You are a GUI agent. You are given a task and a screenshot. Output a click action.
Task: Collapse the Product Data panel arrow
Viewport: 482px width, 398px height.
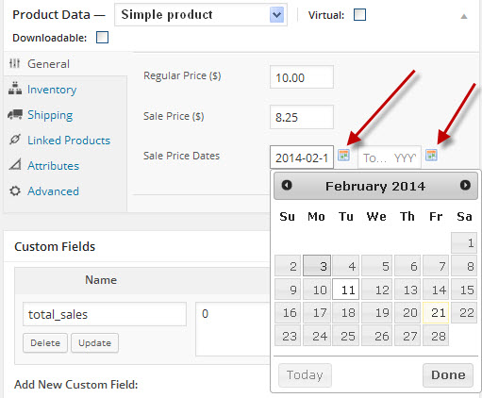tap(464, 16)
